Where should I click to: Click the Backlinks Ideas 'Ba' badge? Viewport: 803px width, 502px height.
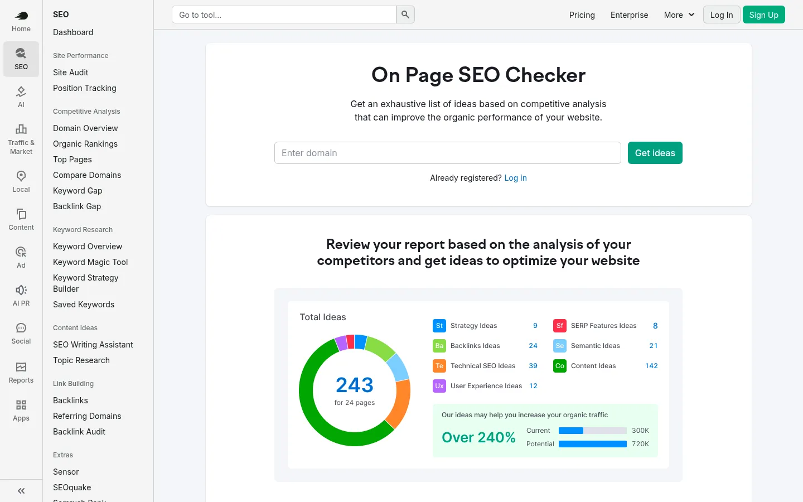[x=439, y=346]
